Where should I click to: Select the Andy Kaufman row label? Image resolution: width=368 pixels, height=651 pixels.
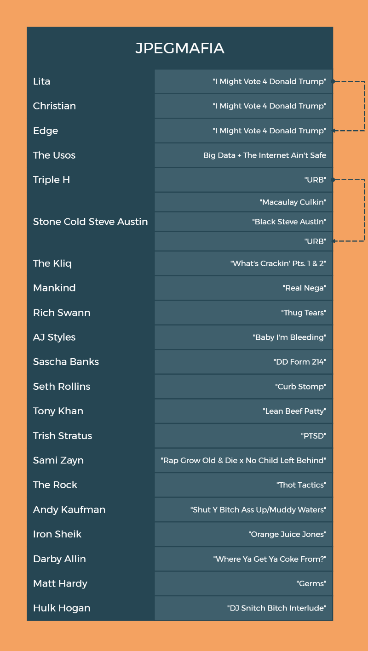click(x=69, y=509)
